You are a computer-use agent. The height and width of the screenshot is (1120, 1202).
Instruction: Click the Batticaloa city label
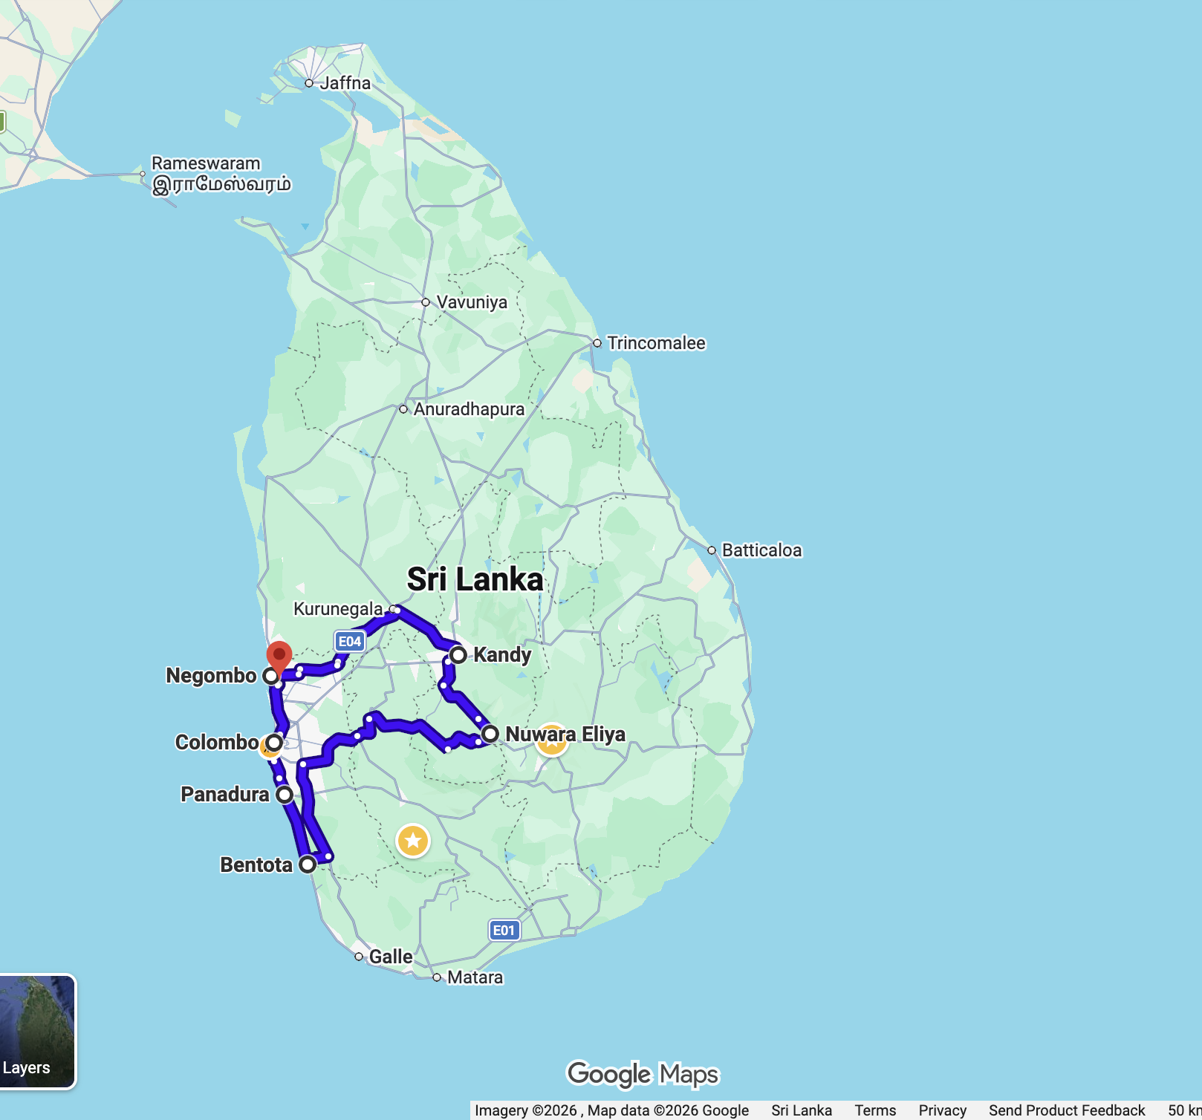point(761,550)
